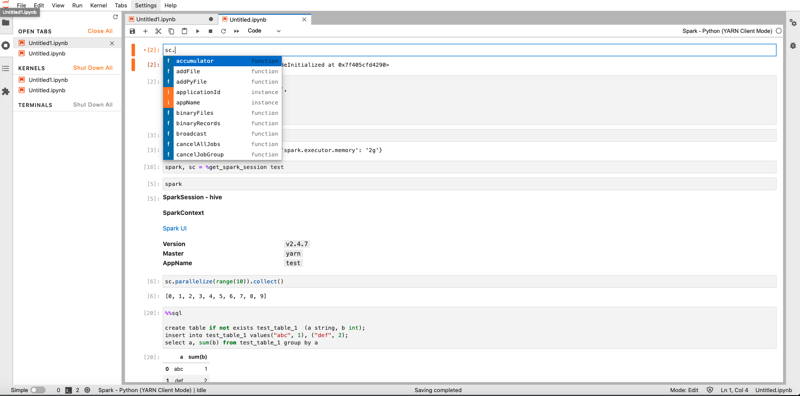Open the extension manager puzzle icon
The height and width of the screenshot is (396, 800).
click(x=6, y=91)
